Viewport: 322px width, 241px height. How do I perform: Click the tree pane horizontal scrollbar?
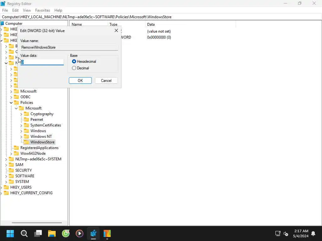point(37,222)
